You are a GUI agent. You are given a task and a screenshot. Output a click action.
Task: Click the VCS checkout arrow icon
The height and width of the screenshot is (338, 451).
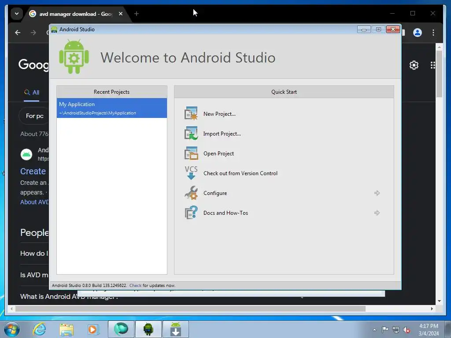[191, 173]
